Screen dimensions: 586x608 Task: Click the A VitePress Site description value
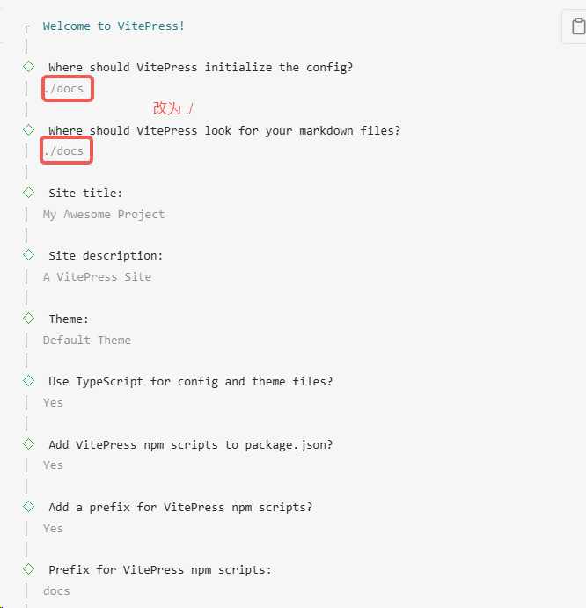(x=97, y=277)
